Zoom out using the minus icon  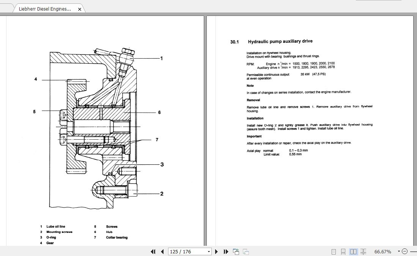click(404, 251)
